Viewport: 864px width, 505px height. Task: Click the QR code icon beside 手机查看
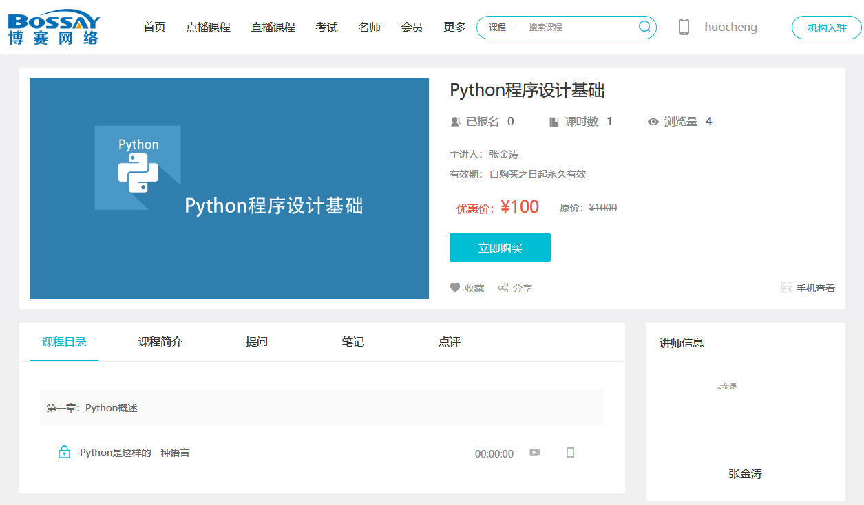coord(787,288)
